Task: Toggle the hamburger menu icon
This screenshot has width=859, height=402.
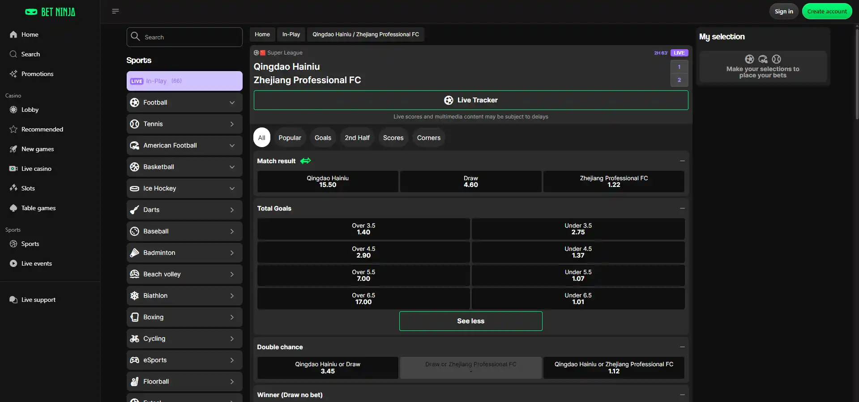Action: 115,11
